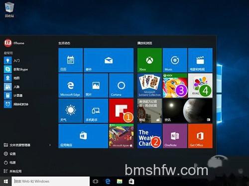Open the Photos tile
249x186 pixels.
tap(96, 85)
